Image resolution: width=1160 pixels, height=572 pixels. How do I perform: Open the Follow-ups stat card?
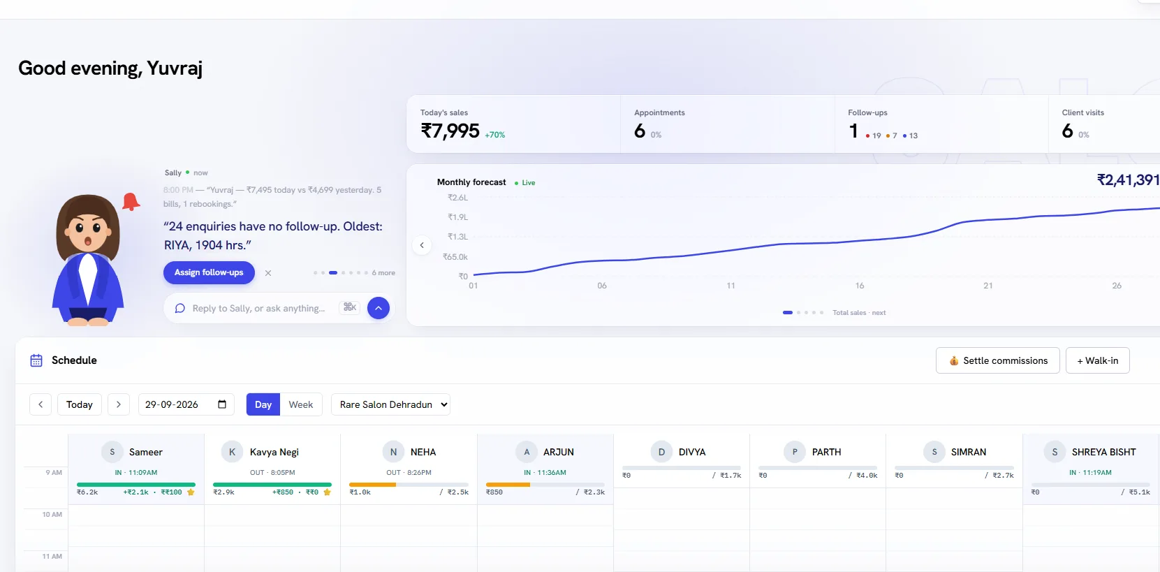(x=941, y=124)
